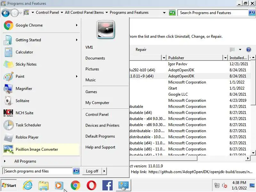Click Internet Explorer taskbar icon
This screenshot has width=256, height=192.
pyautogui.click(x=28, y=185)
